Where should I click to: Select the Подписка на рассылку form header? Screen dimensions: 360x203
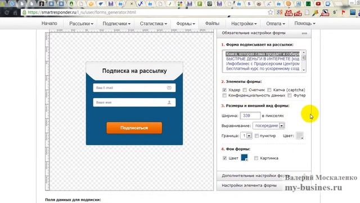134,71
